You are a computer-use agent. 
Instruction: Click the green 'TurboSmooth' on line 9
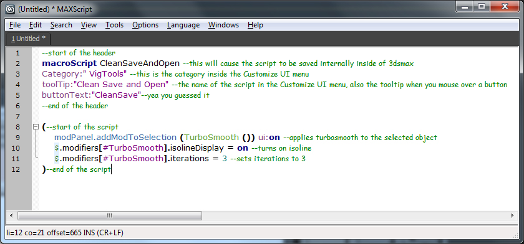[x=211, y=138]
